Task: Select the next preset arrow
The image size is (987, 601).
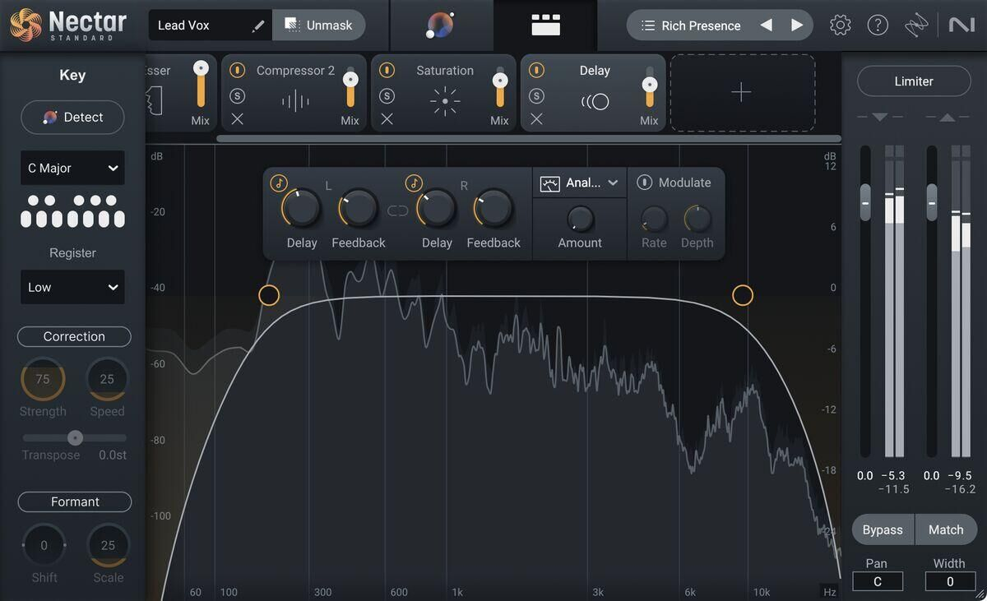Action: click(797, 25)
